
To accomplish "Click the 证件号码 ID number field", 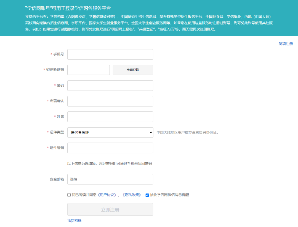I will tap(110, 148).
